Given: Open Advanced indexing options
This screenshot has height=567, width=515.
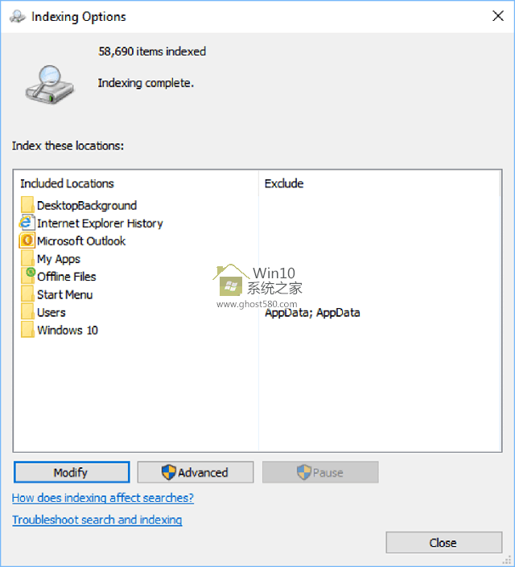Looking at the screenshot, I should point(196,472).
